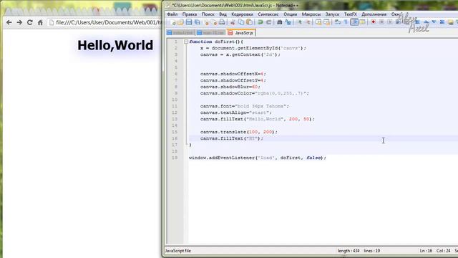The width and height of the screenshot is (458, 258).
Task: Click the Playback macro icon
Action: 389,22
